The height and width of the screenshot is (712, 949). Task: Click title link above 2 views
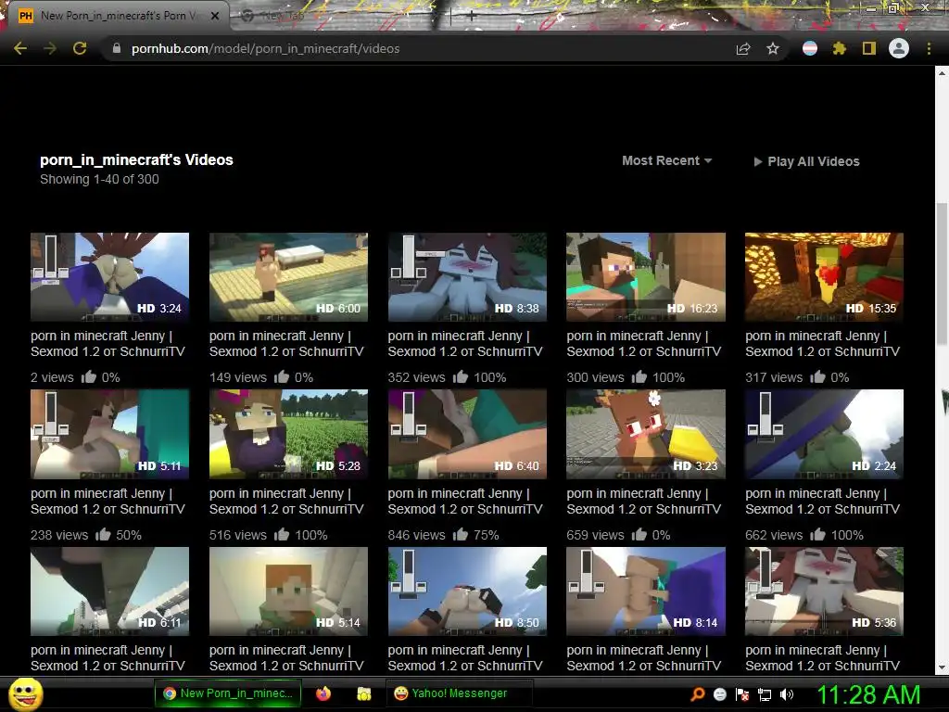coord(108,343)
